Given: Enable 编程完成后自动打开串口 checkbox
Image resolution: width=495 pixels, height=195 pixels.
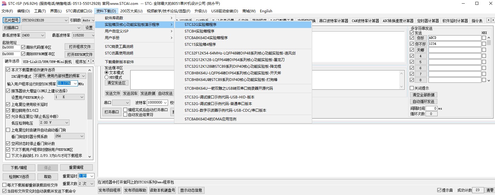Looking at the screenshot, I should point(125,110).
